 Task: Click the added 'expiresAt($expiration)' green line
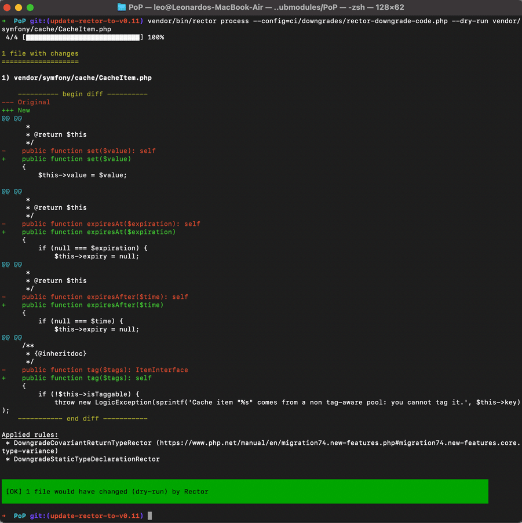pos(98,232)
